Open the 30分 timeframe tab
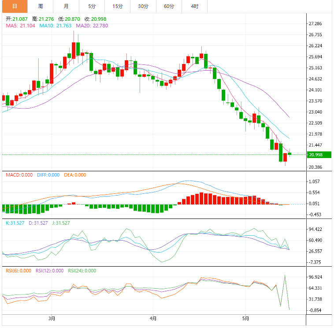 (x=143, y=7)
